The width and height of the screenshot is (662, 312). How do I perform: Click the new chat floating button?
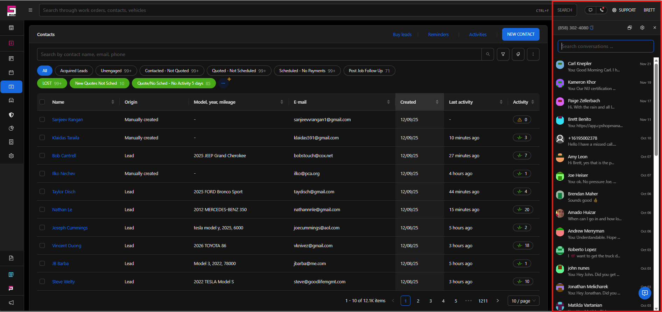tap(645, 293)
